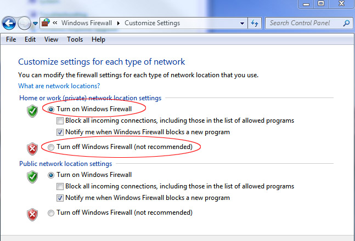The height and width of the screenshot is (241, 355).
Task: Click the Control Panel address bar icon
Action: (x=46, y=24)
